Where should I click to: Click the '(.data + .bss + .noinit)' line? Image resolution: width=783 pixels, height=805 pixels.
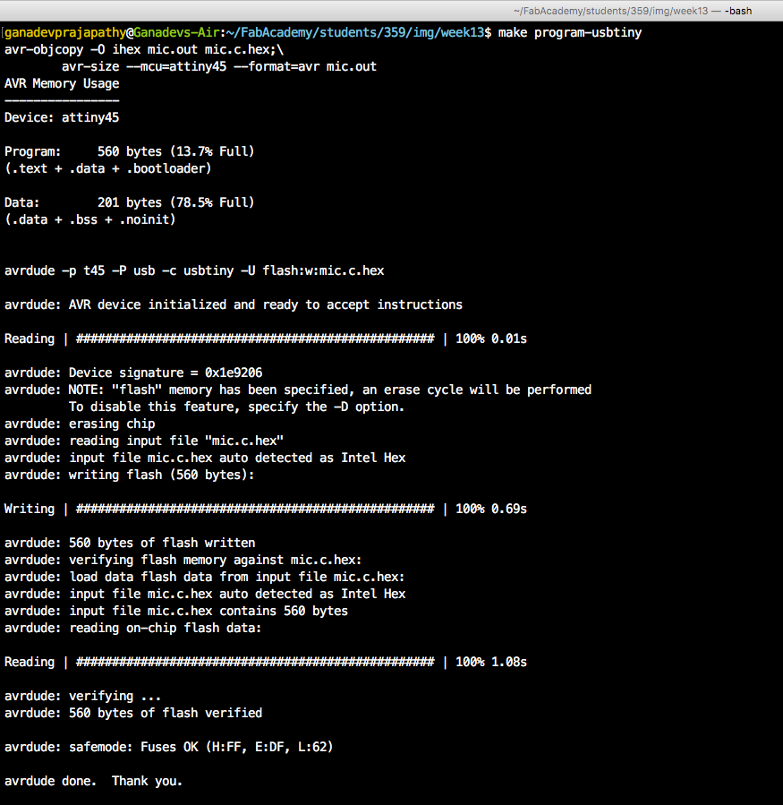89,219
